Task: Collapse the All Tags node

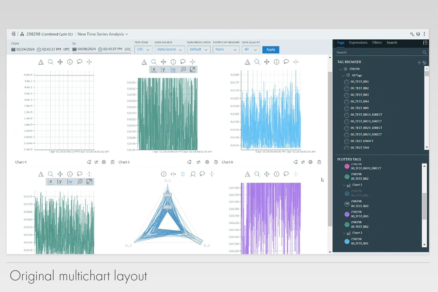Action: pos(343,75)
